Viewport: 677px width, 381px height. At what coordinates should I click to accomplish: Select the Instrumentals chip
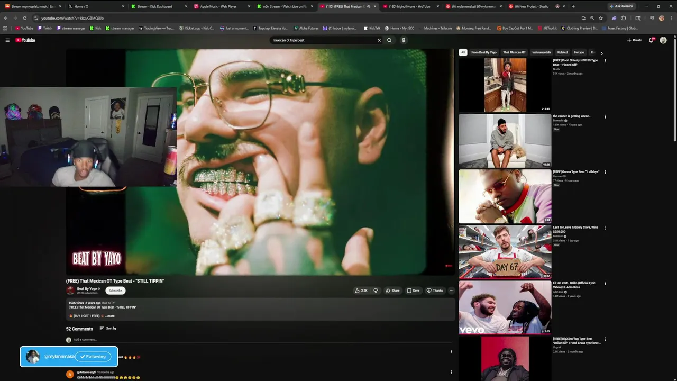tap(541, 52)
